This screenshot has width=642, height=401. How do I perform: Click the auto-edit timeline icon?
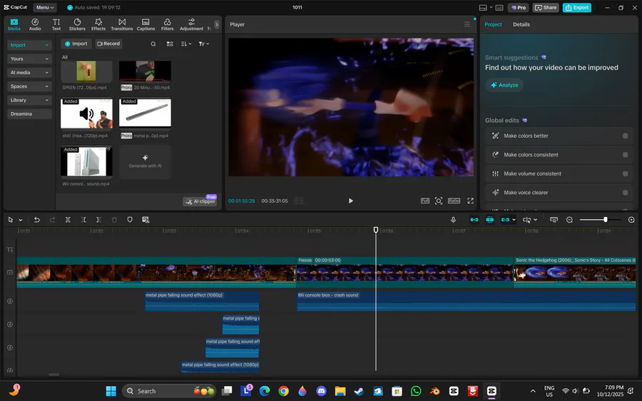[x=146, y=220]
